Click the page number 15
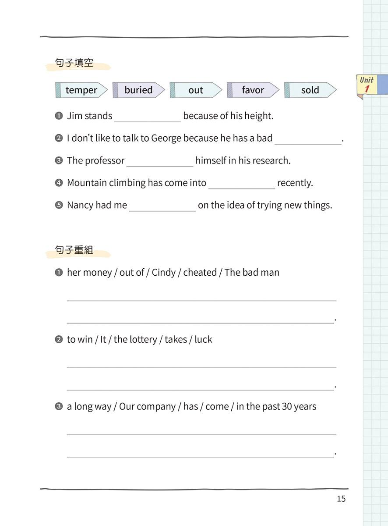388x526 pixels. pyautogui.click(x=341, y=499)
